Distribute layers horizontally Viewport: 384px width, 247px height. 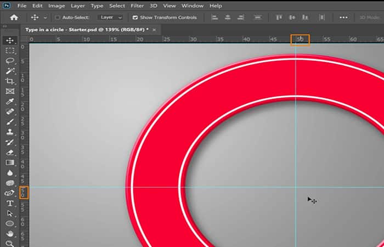tap(322, 18)
